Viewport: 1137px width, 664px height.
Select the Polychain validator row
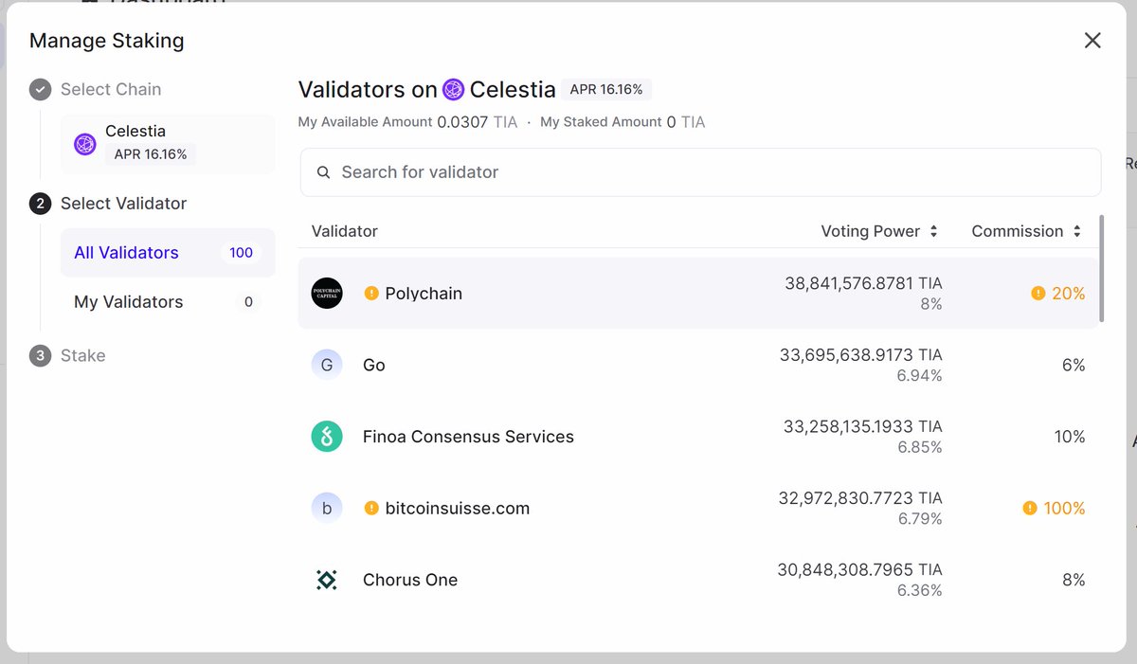point(699,294)
